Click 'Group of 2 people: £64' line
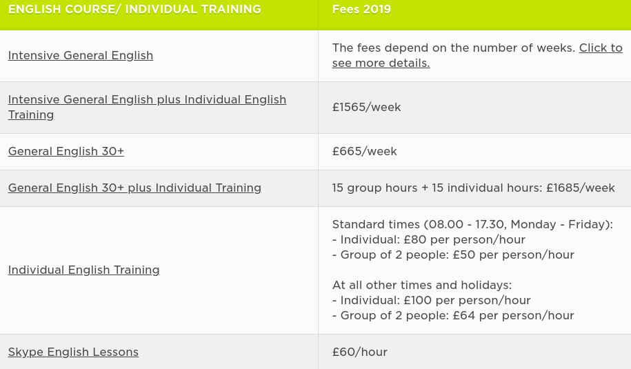Image resolution: width=631 pixels, height=369 pixels. (x=453, y=315)
